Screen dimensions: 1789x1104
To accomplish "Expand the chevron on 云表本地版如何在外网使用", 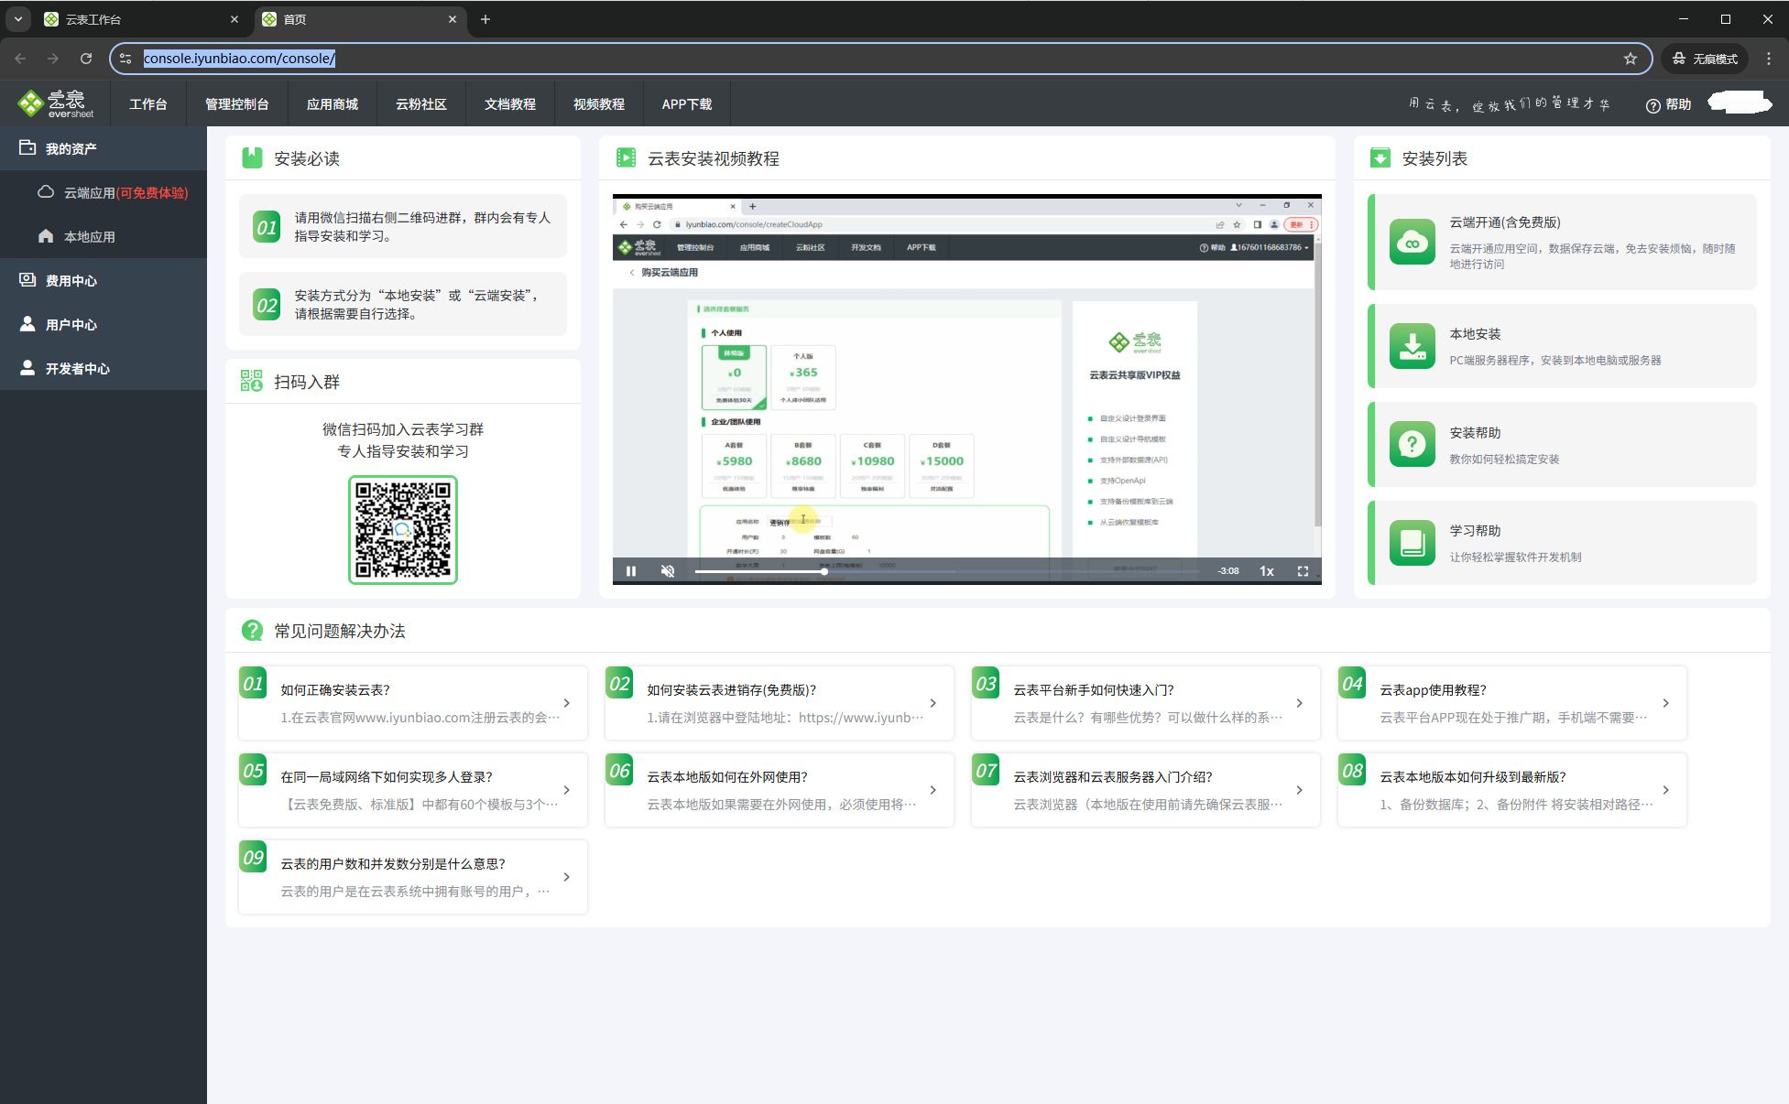I will [x=933, y=790].
